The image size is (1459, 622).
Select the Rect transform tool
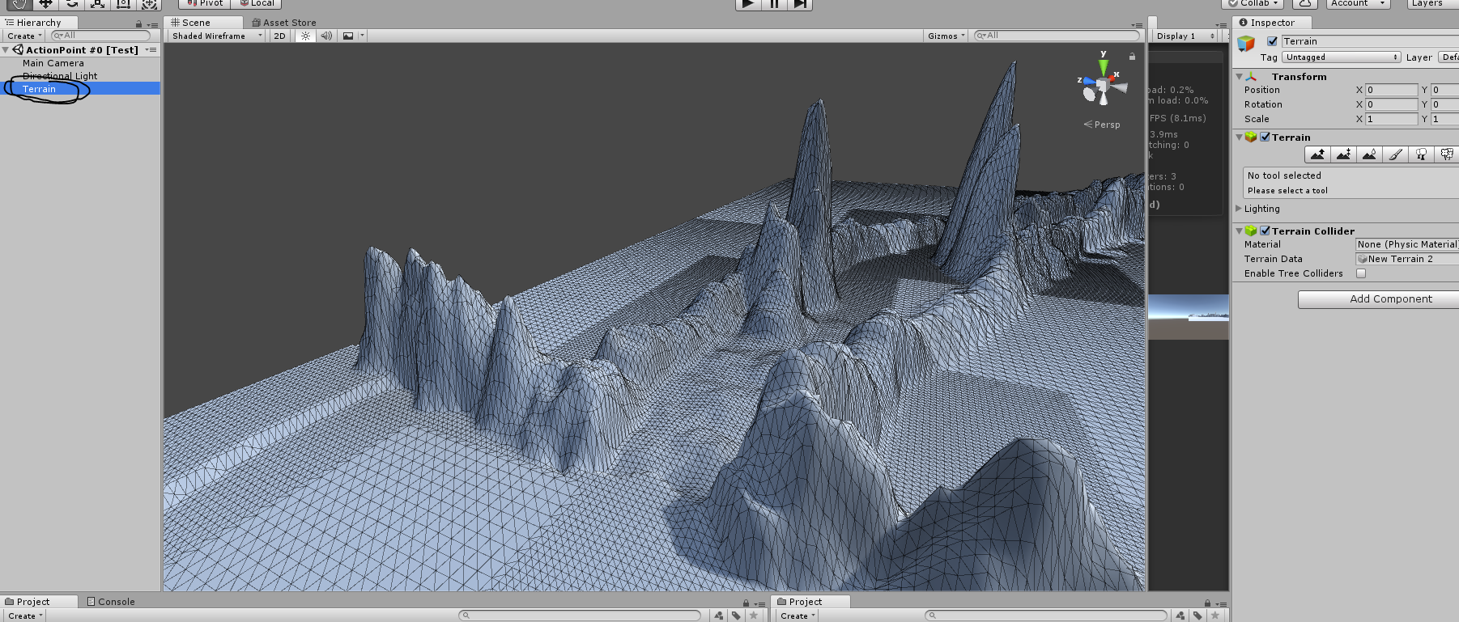click(123, 4)
